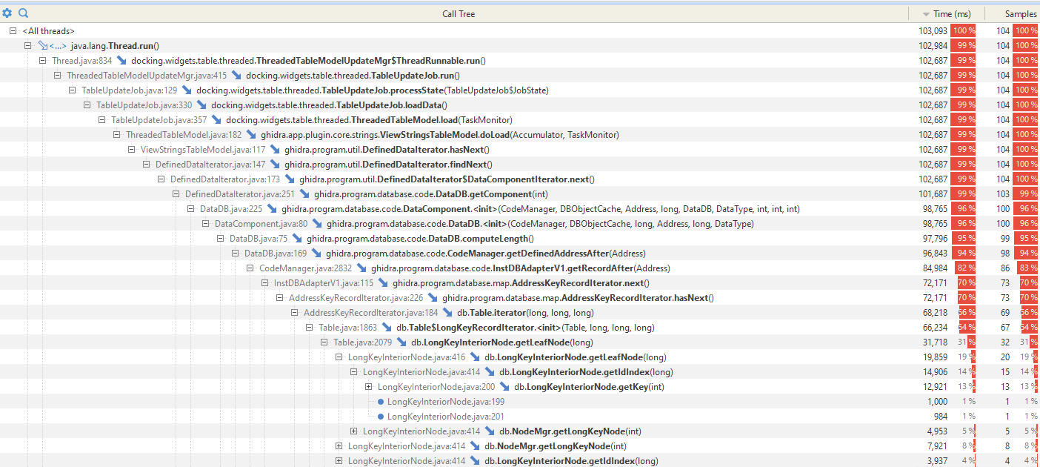Click the search magnifier icon
Image resolution: width=1040 pixels, height=467 pixels.
pyautogui.click(x=23, y=13)
